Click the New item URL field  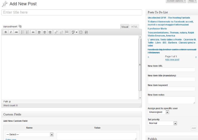click(172, 70)
